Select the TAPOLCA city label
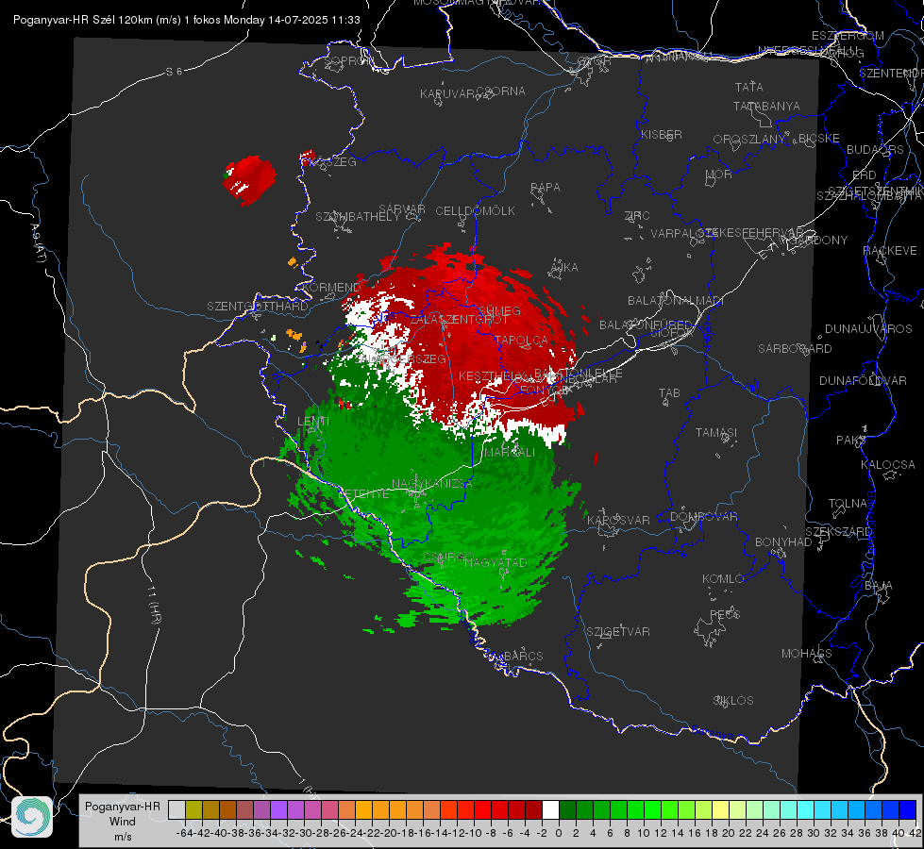The height and width of the screenshot is (849, 924). pyautogui.click(x=522, y=341)
